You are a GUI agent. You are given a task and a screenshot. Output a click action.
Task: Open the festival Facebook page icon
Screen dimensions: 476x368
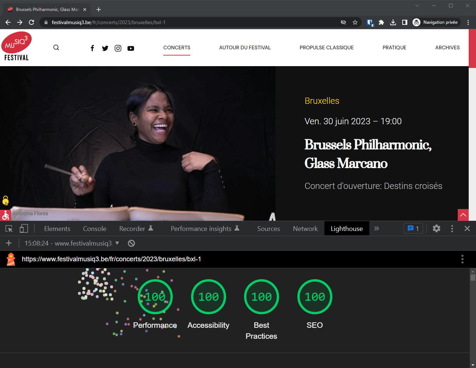(92, 48)
